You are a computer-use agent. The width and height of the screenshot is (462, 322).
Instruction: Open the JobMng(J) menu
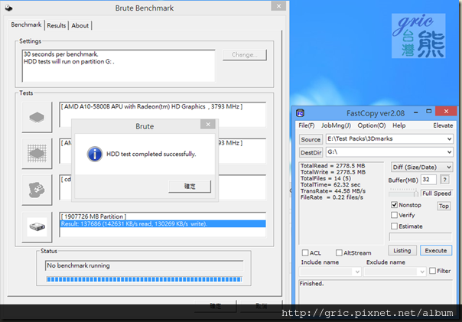[336, 125]
